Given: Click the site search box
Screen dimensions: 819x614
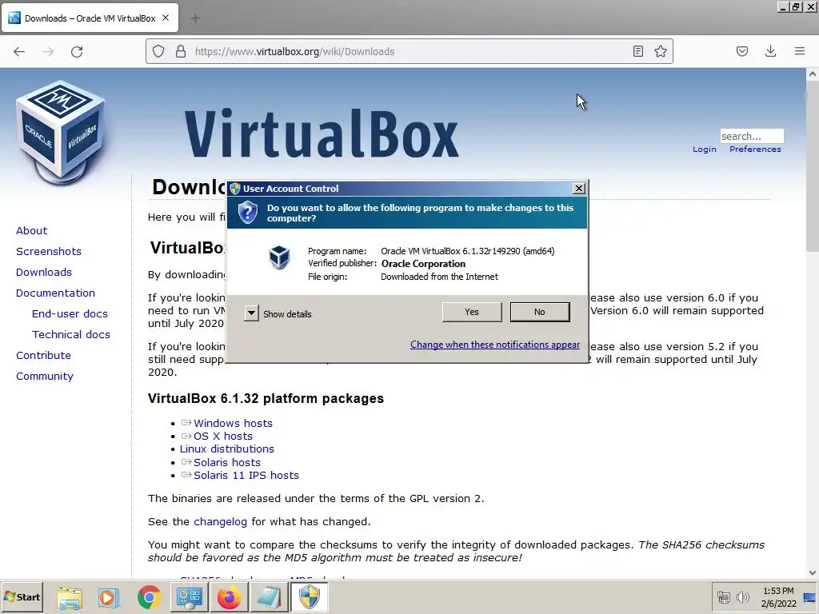Looking at the screenshot, I should click(x=752, y=136).
